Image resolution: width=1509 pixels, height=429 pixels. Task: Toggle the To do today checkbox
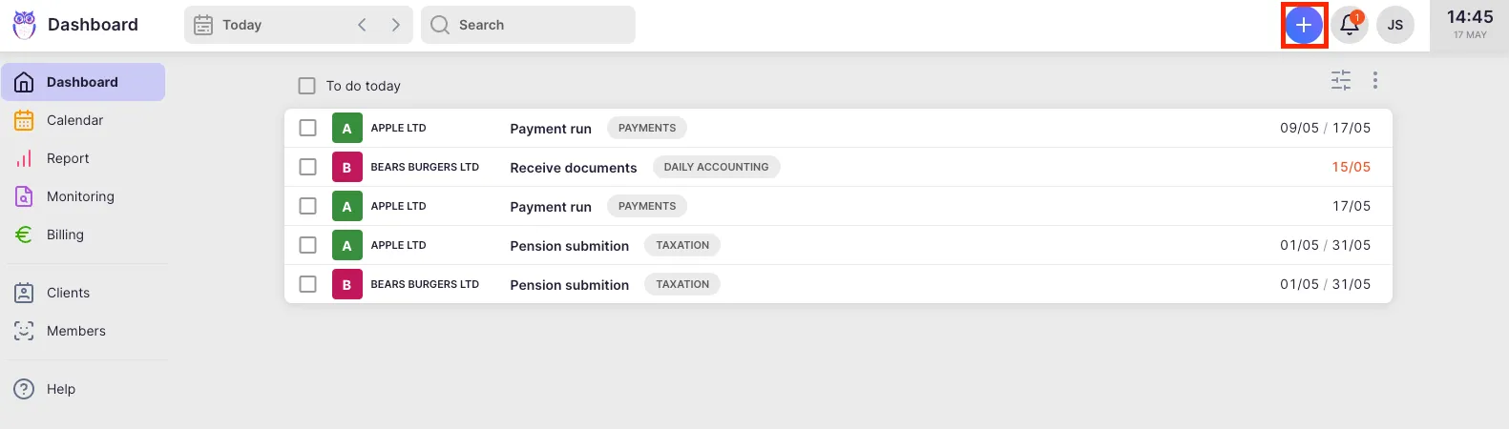306,86
